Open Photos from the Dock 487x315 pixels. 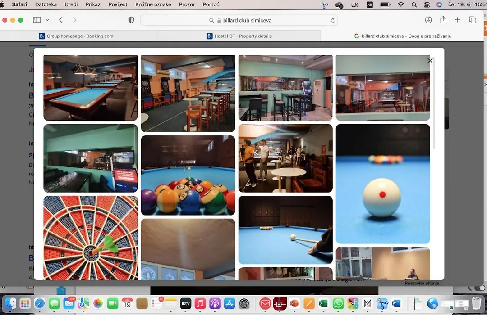pos(98,303)
